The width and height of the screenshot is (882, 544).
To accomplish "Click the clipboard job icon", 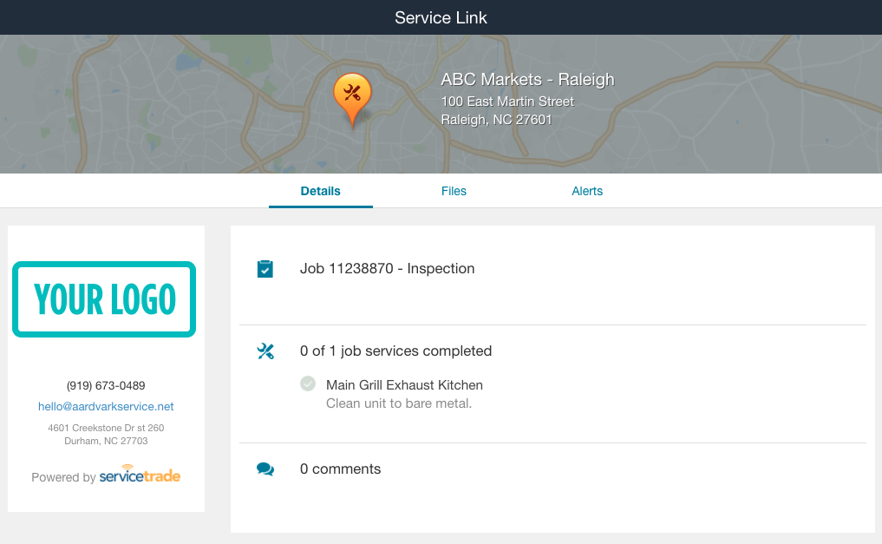I will coord(265,269).
